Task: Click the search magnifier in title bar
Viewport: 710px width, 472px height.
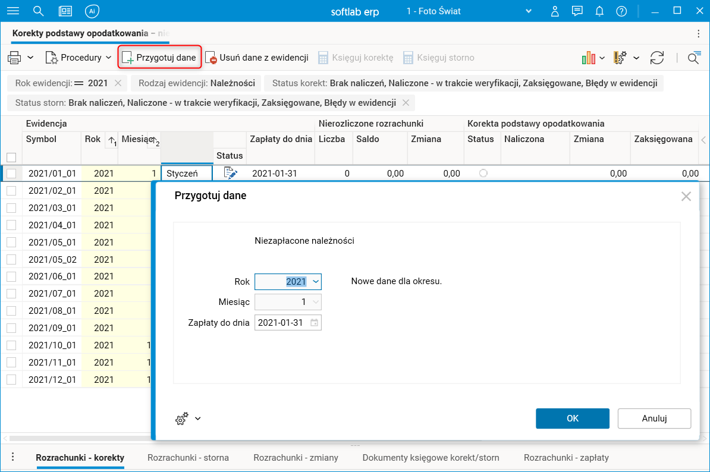Action: (39, 11)
